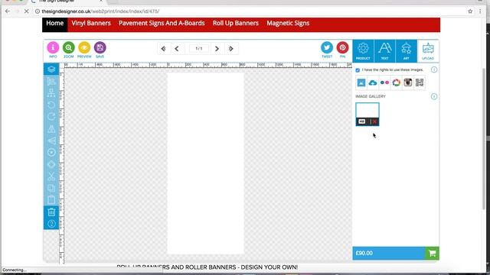Click the browser address bar URL
Screen dimensions: 490x275
(x=100, y=11)
